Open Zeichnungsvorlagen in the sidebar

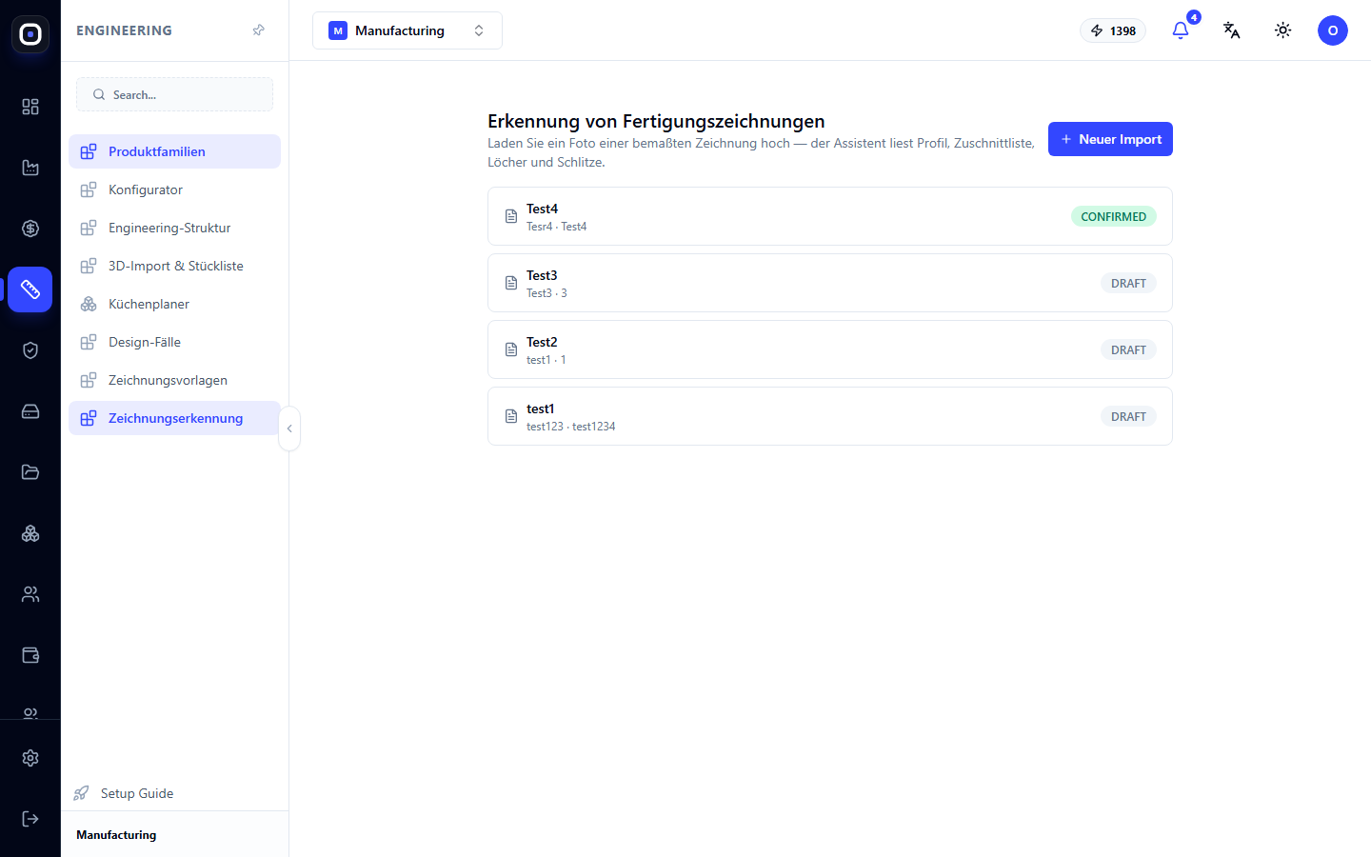coord(174,380)
